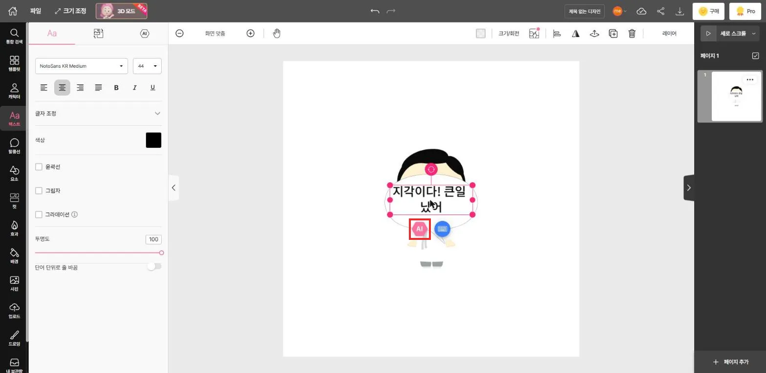Image resolution: width=766 pixels, height=373 pixels.
Task: Open the 템플릿 templates panel
Action: (14, 63)
